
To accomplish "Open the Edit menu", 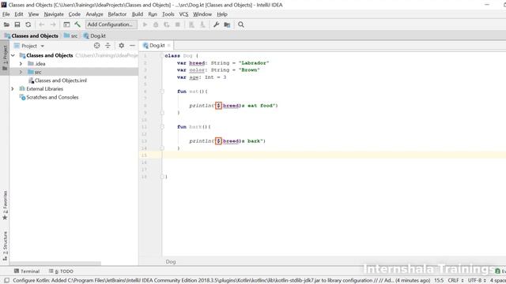I will pyautogui.click(x=19, y=14).
